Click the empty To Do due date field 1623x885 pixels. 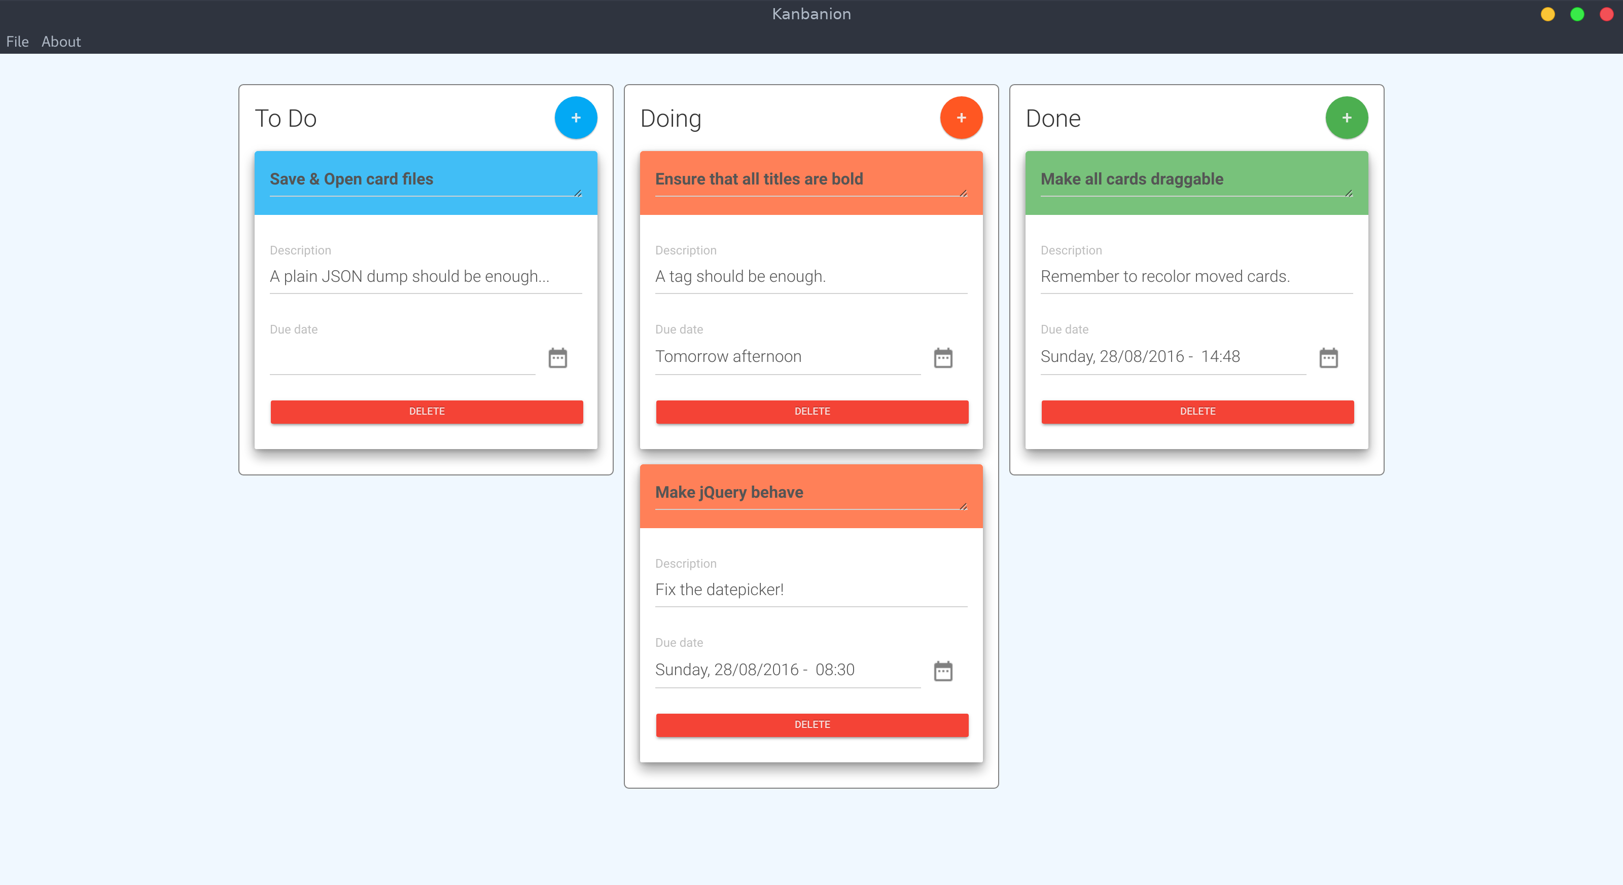click(x=402, y=357)
